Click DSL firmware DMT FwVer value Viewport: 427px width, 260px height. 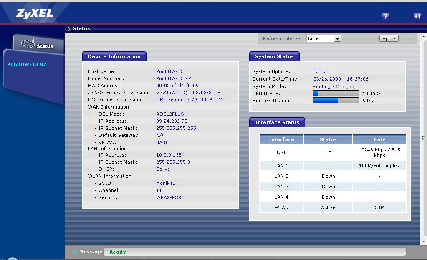(x=189, y=100)
